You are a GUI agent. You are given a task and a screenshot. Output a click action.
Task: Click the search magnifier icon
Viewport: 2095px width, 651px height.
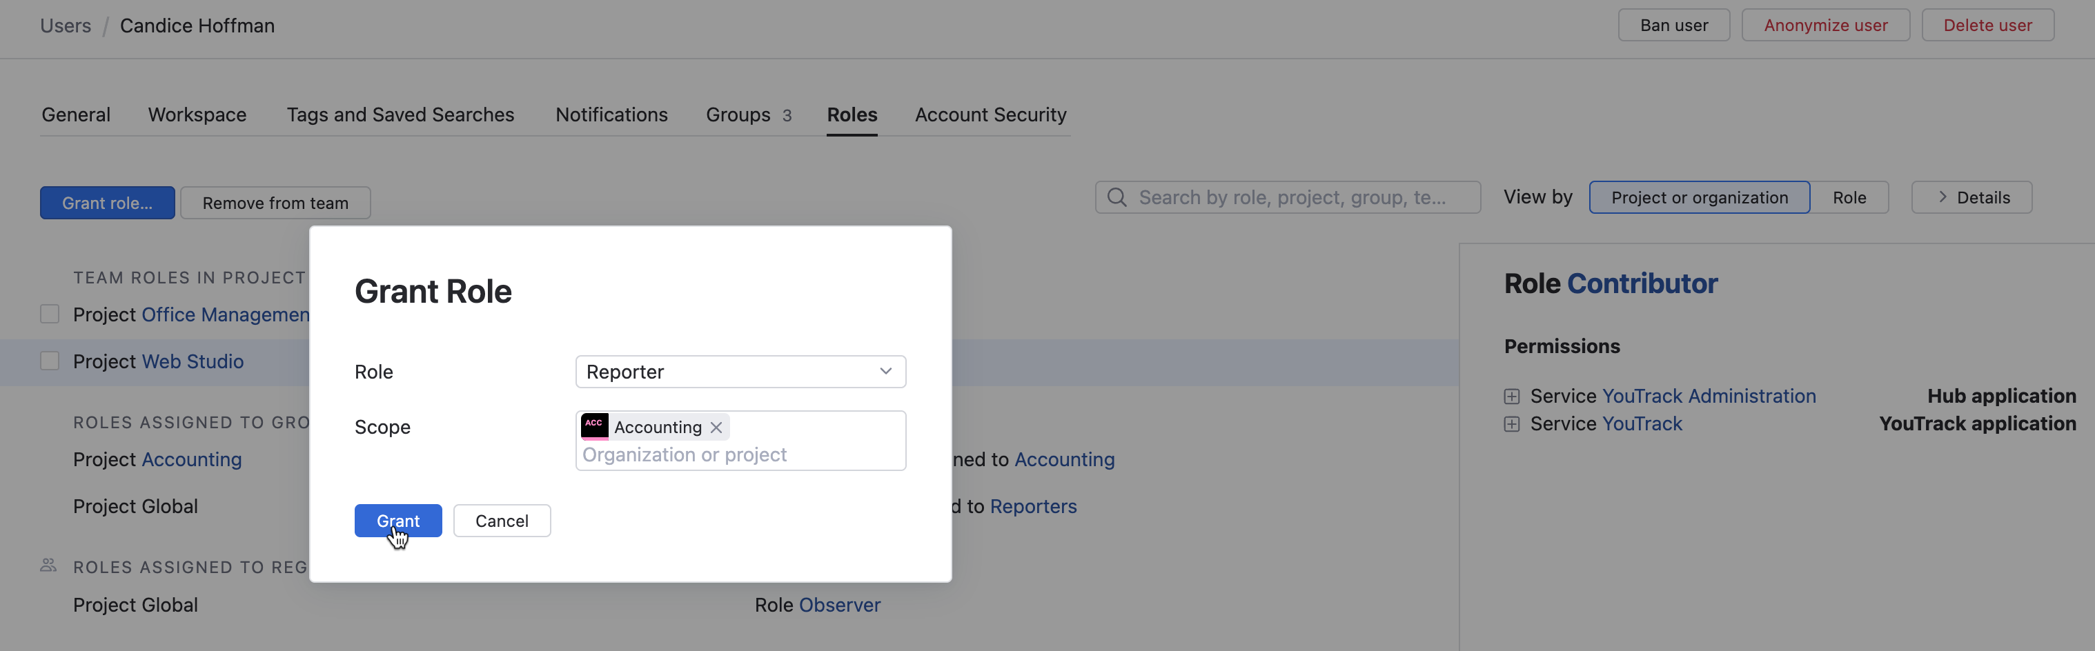tap(1117, 197)
